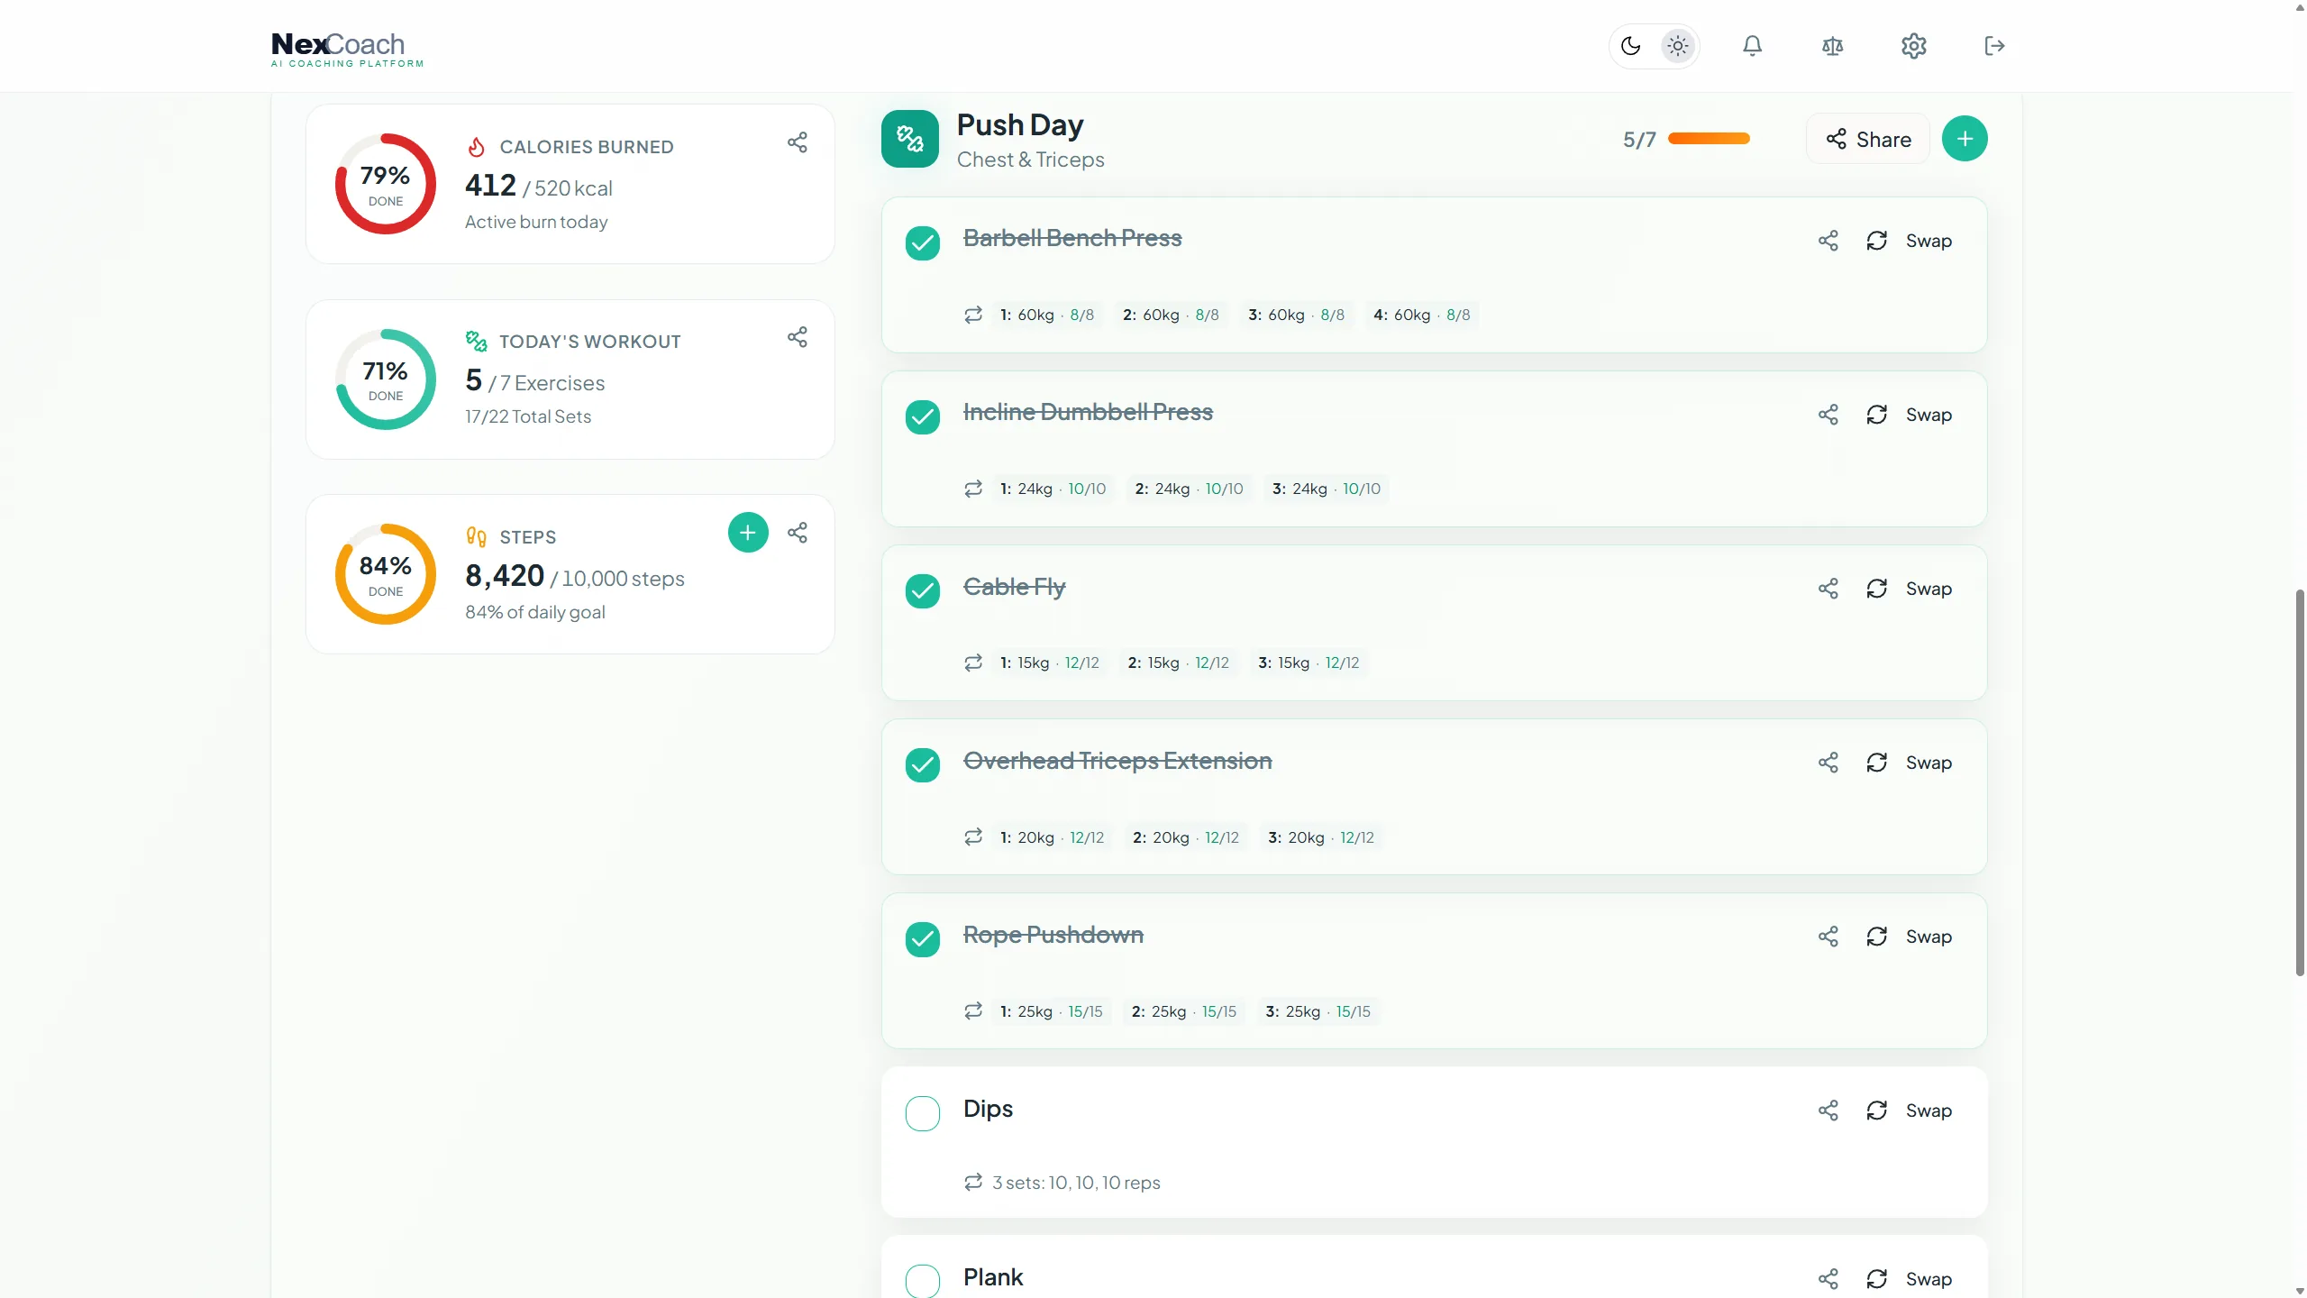This screenshot has width=2307, height=1298.
Task: Click the Push Day dumbbell icon
Action: [x=910, y=139]
